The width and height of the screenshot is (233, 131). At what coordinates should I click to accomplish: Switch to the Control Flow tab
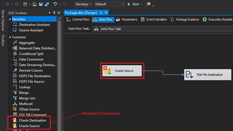78,19
